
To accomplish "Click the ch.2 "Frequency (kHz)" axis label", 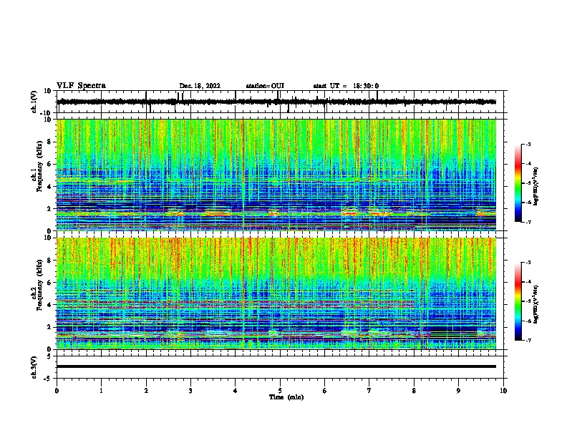I will tap(39, 285).
